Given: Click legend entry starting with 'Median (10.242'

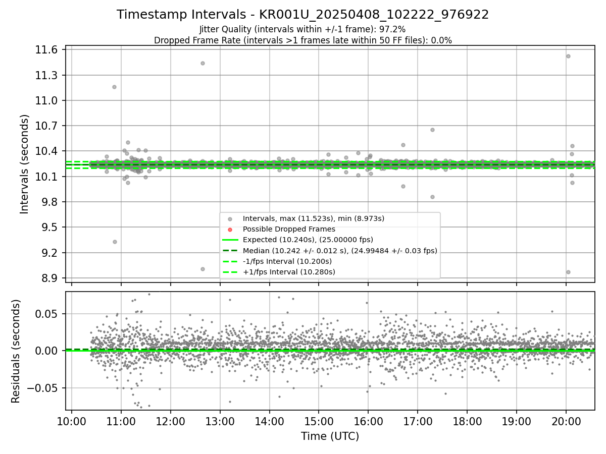Looking at the screenshot, I should pos(340,251).
